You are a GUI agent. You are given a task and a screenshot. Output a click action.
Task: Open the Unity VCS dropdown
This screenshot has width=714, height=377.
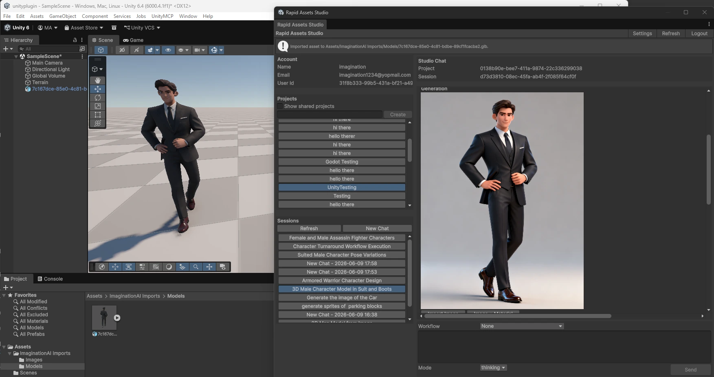coord(142,28)
